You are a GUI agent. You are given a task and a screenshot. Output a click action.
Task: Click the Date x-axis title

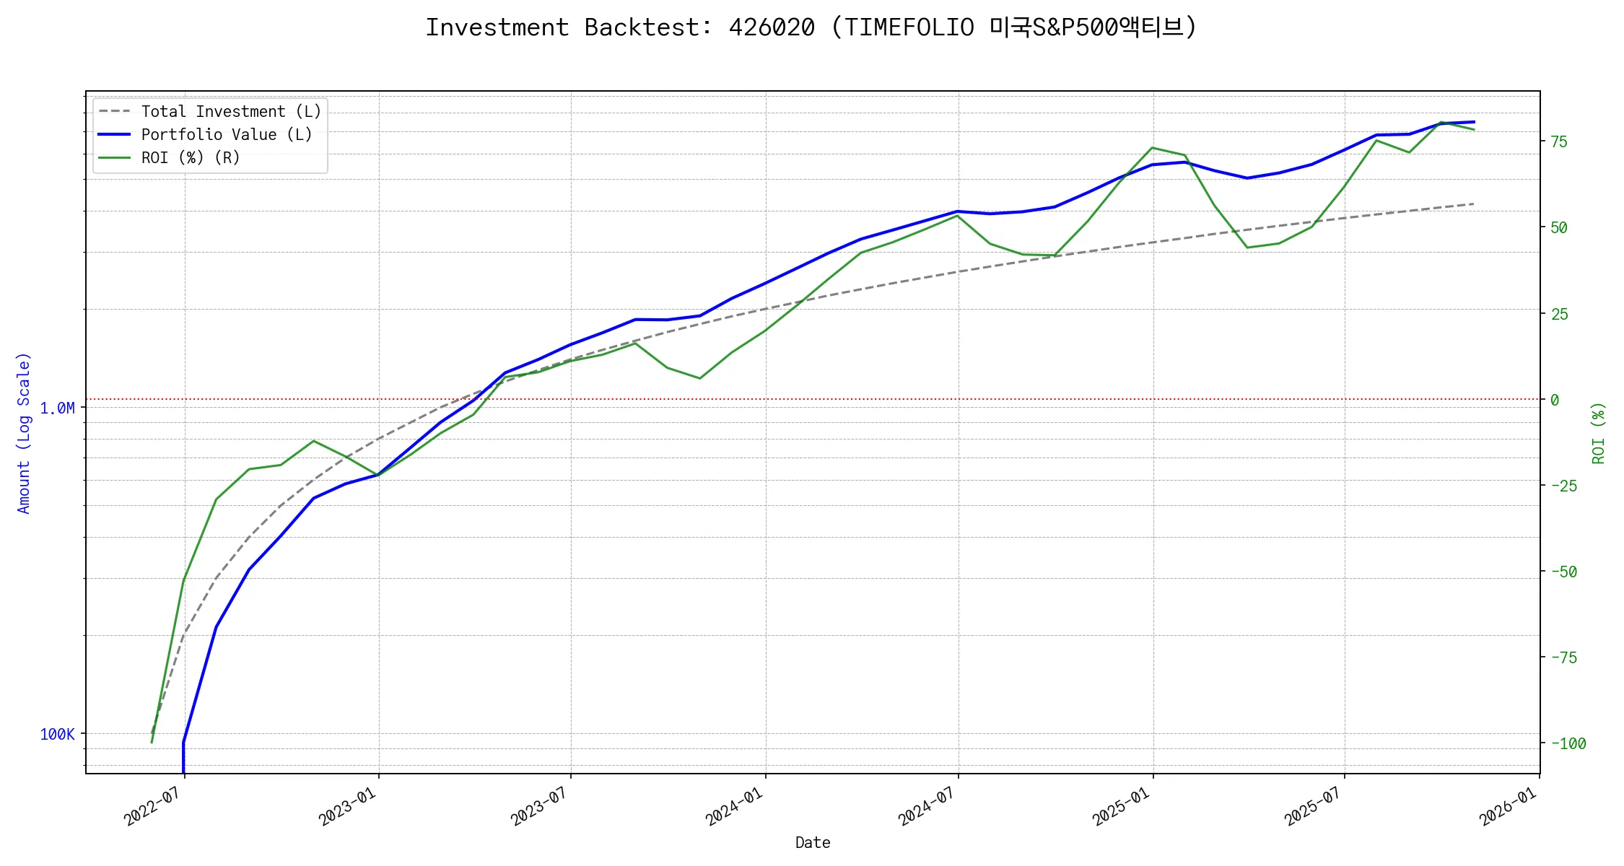click(x=813, y=843)
